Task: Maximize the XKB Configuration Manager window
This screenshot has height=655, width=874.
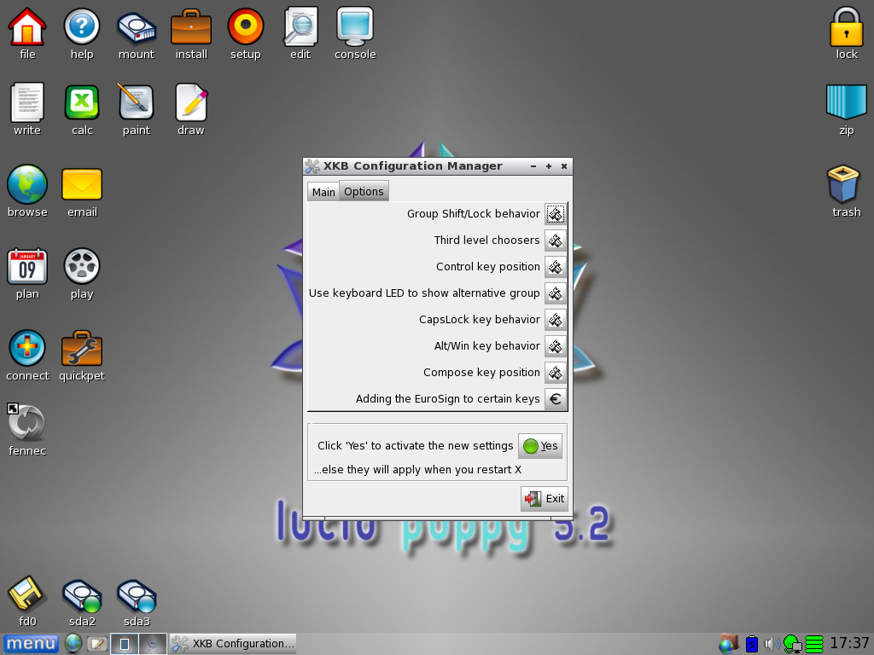Action: click(x=549, y=166)
